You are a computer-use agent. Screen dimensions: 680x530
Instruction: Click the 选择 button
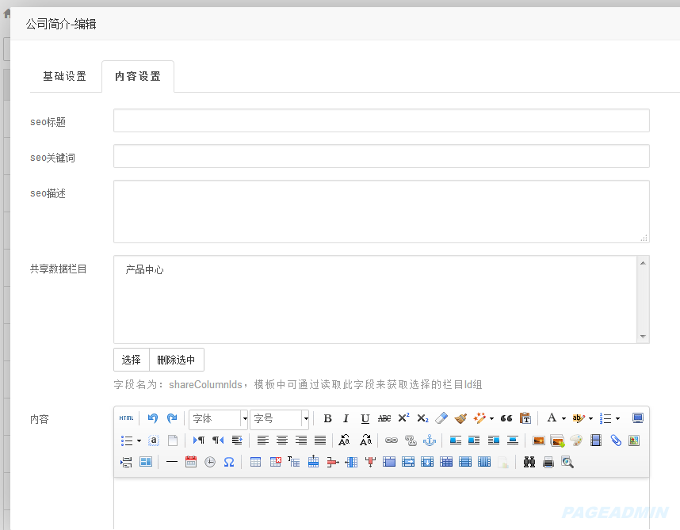tap(132, 360)
